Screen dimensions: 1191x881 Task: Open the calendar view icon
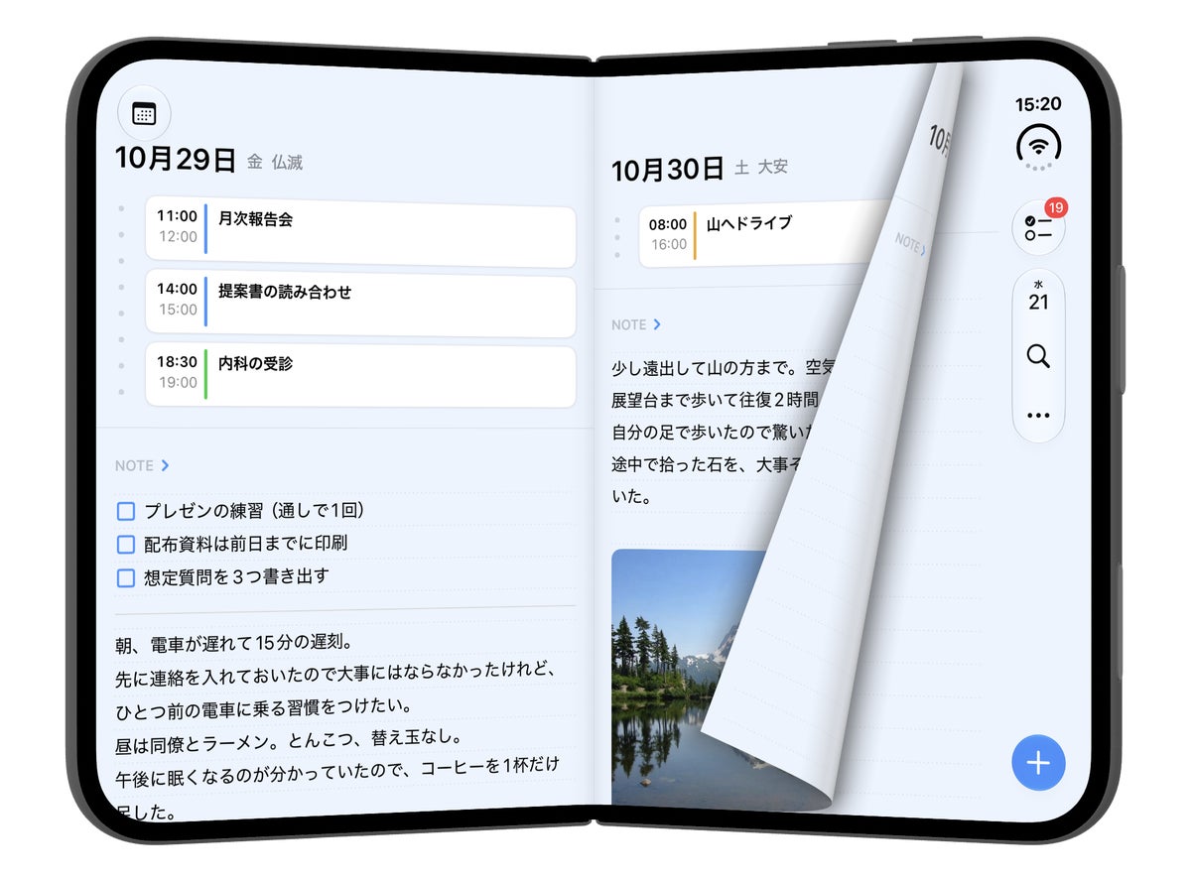(x=144, y=113)
